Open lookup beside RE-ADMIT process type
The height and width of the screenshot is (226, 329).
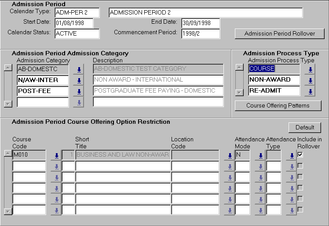coord(310,91)
